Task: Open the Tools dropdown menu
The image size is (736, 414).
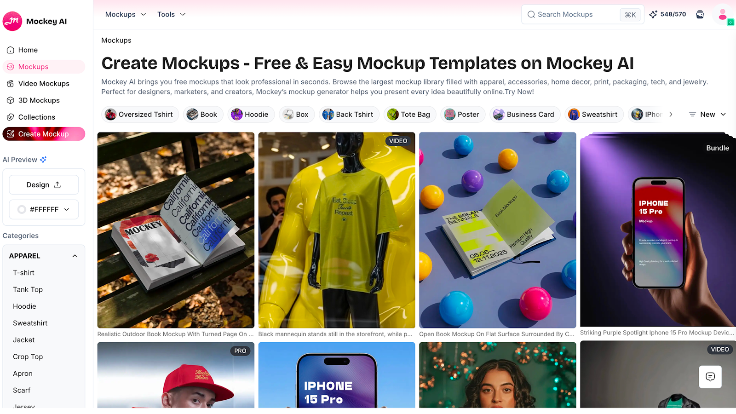Action: (171, 14)
